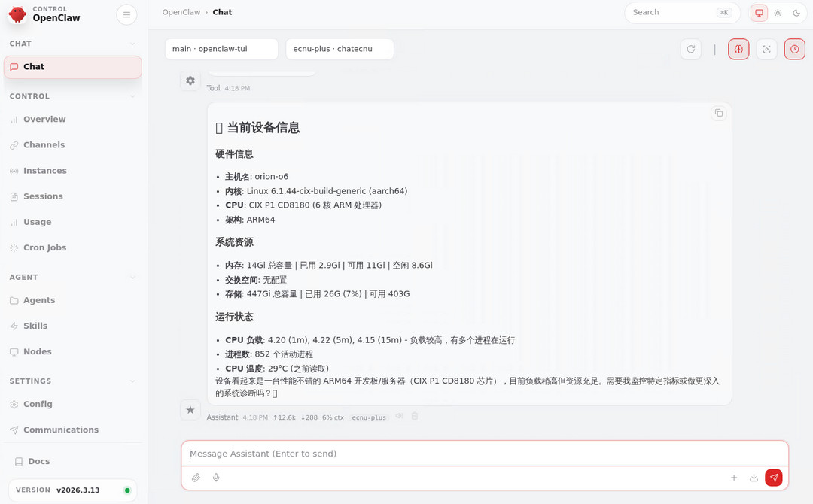Toggle the clock cron sessions button
This screenshot has width=813, height=504.
pyautogui.click(x=794, y=49)
